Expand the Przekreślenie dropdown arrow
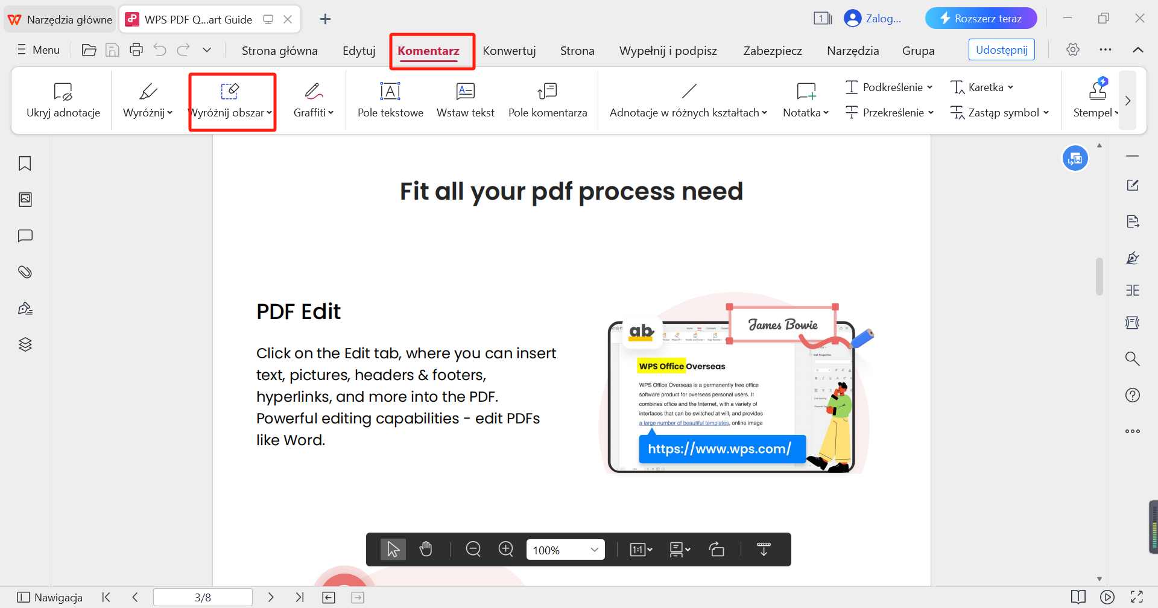 coord(931,113)
